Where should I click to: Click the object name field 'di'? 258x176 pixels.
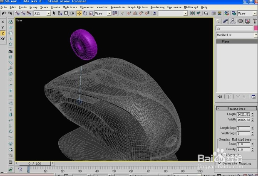coord(234,28)
